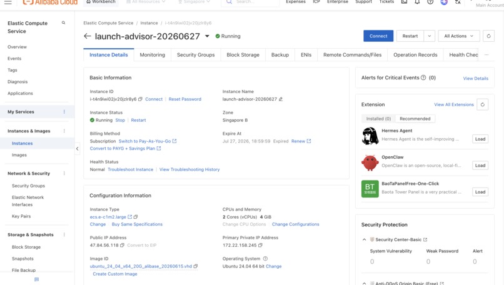504x285 pixels.
Task: Open Storage & Snapshots options menu
Action: 64,235
